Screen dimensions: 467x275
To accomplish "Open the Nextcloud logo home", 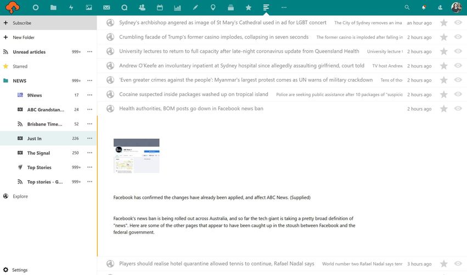I will (x=13, y=7).
